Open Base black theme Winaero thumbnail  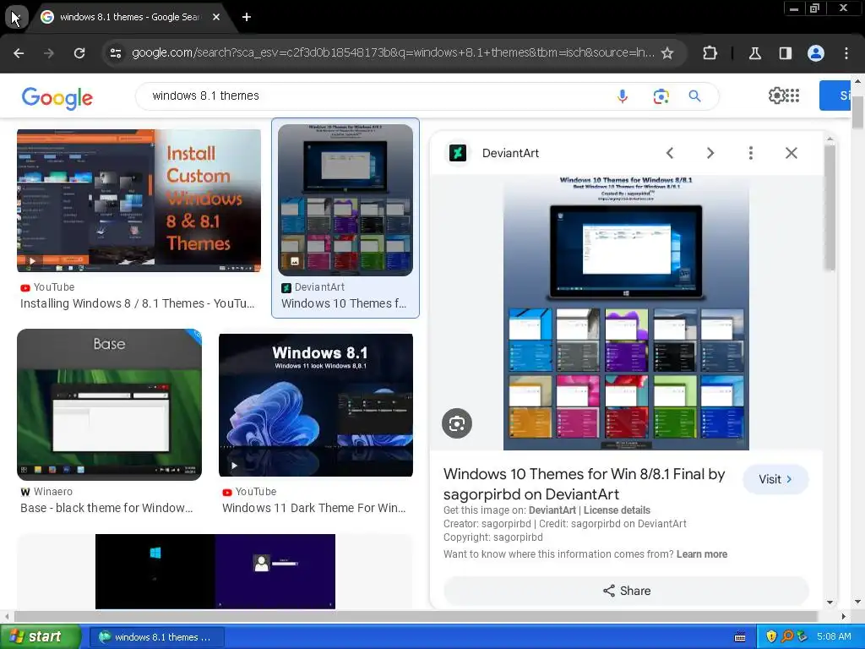coord(109,405)
